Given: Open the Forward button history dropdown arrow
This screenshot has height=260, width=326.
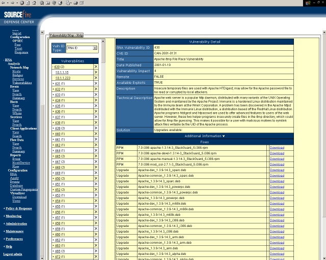Looking at the screenshot, I should pyautogui.click(x=17, y=3).
